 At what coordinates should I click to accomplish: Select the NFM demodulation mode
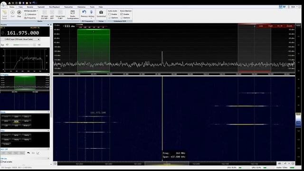coord(16,121)
